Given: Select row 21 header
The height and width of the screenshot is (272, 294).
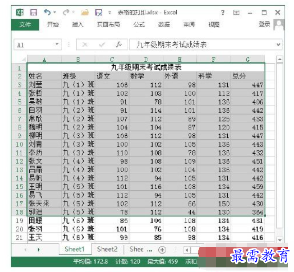Looking at the screenshot, I should [x=19, y=238].
